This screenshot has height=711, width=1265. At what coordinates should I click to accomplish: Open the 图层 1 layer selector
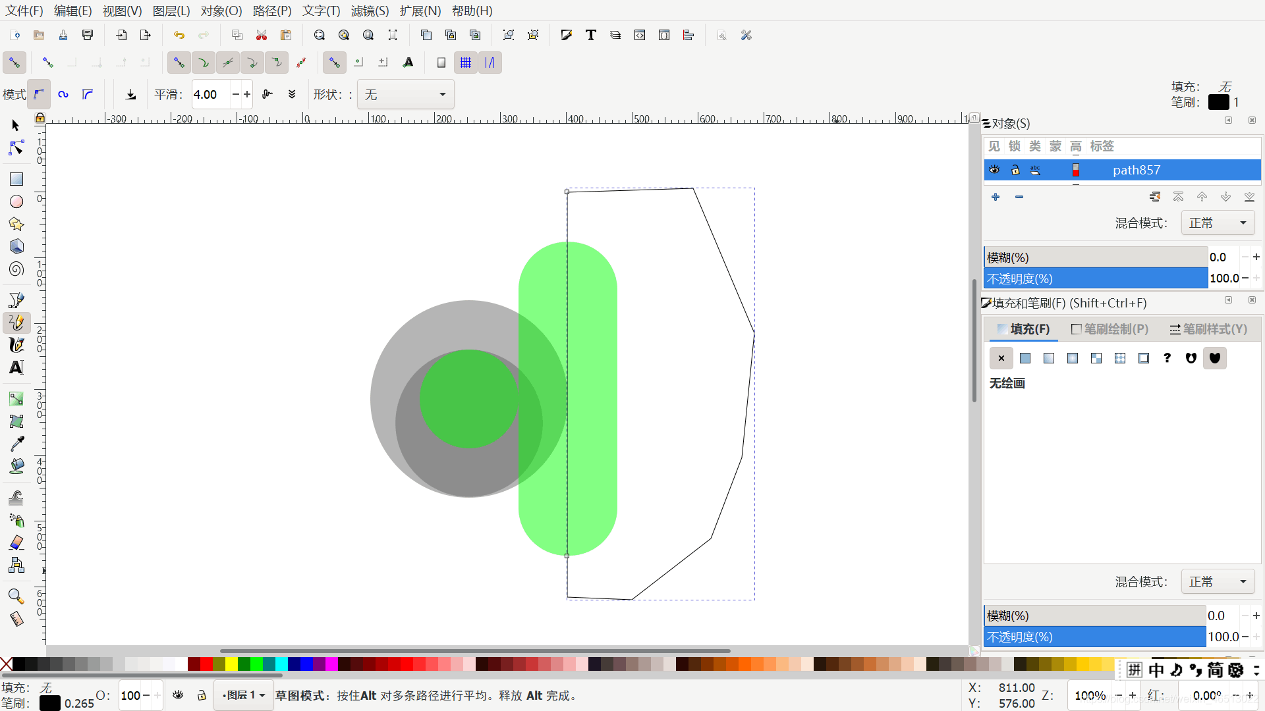244,695
